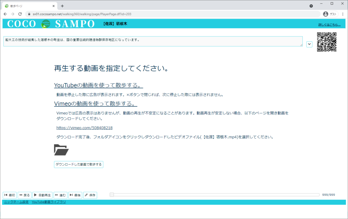348x219 pixels.
Task: Open Vimeoの動画を使って散歩する link
Action: click(95, 104)
